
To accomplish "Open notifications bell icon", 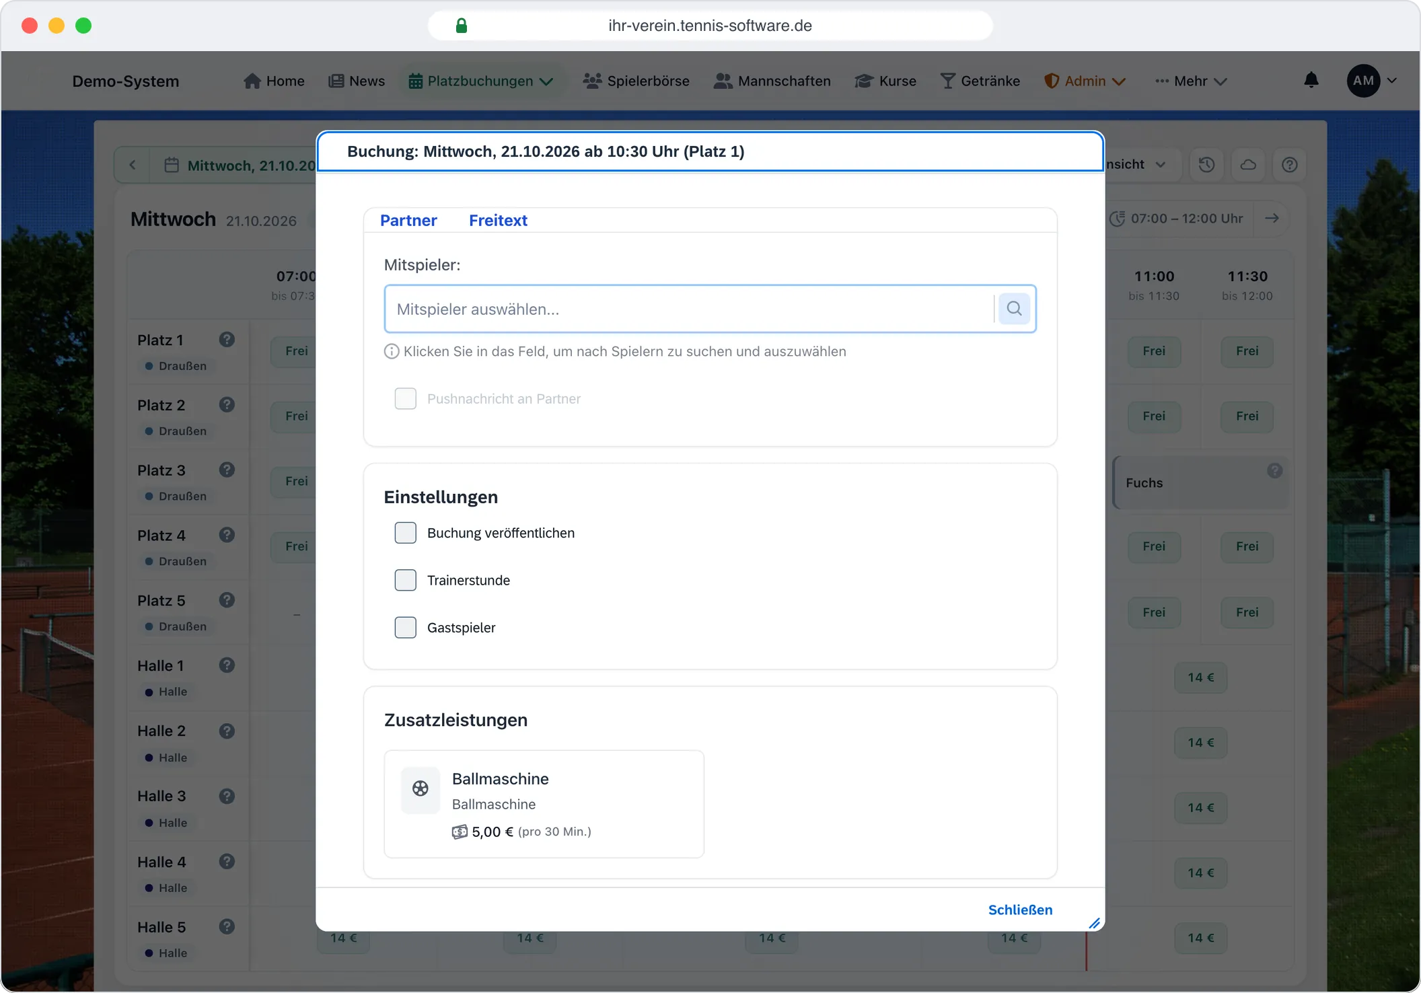I will click(1311, 81).
